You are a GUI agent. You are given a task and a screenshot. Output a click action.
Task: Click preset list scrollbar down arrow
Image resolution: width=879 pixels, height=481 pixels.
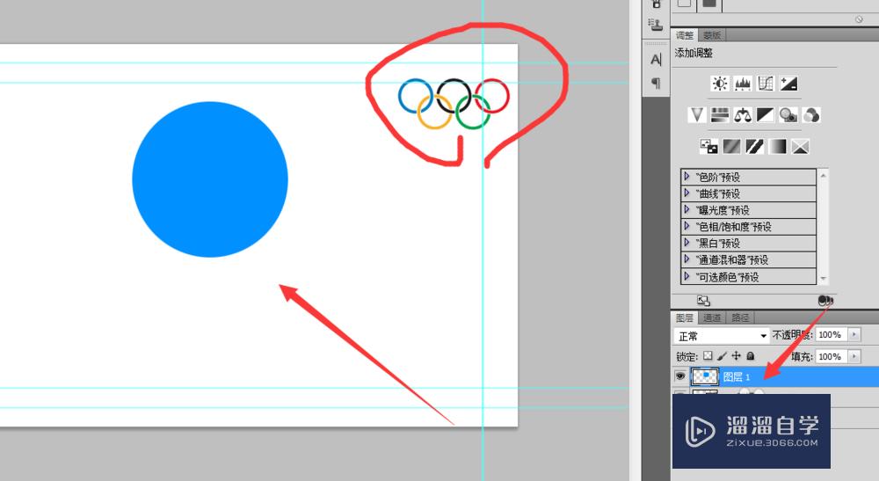point(823,278)
